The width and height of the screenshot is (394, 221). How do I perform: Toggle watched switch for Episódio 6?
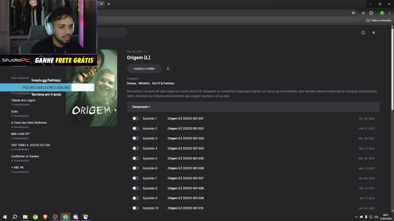point(135,168)
